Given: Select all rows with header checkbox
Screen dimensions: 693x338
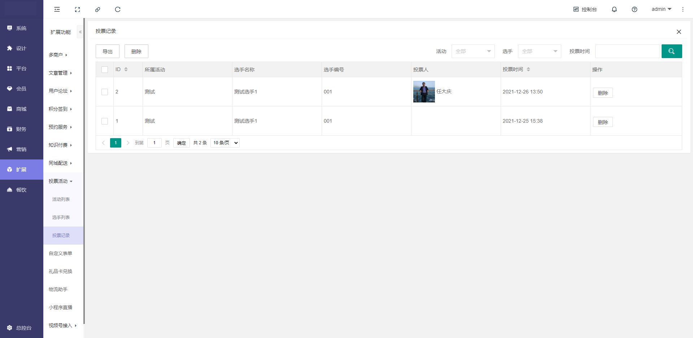Looking at the screenshot, I should [x=105, y=70].
